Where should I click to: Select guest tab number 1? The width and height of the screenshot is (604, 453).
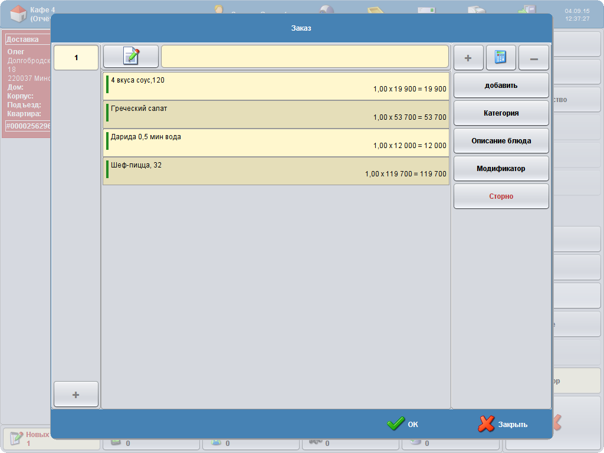75,58
